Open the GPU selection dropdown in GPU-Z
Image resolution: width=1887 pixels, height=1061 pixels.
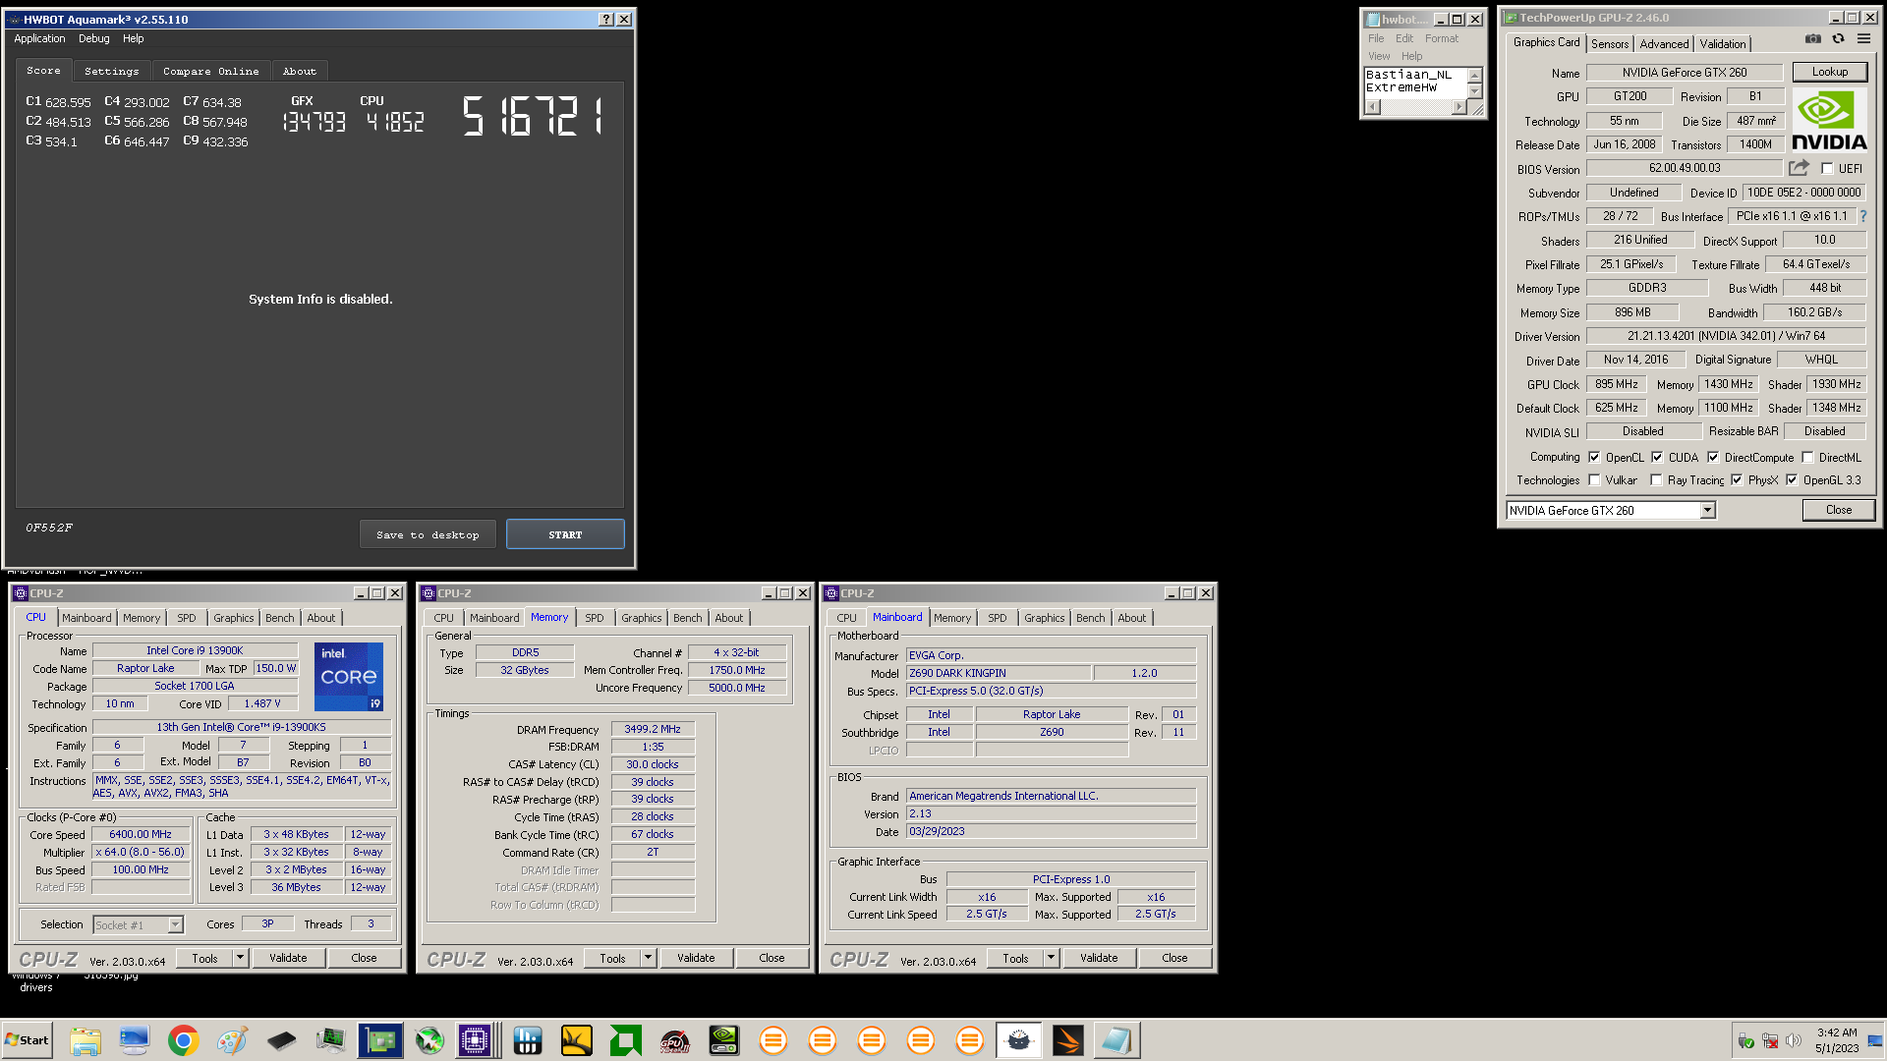pos(1707,510)
